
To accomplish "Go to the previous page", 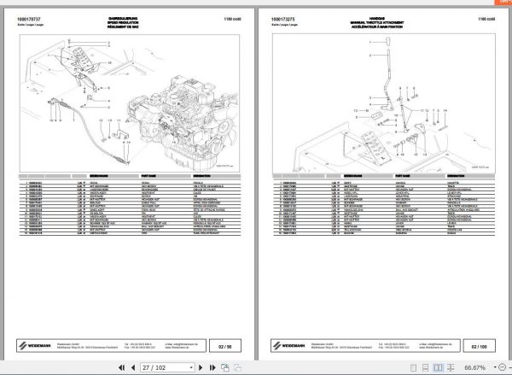I will point(133,367).
